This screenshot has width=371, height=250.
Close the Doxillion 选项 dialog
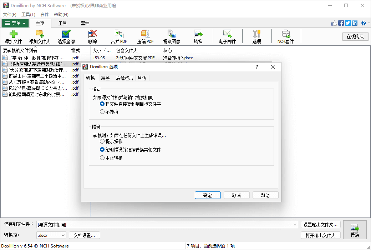(273, 67)
